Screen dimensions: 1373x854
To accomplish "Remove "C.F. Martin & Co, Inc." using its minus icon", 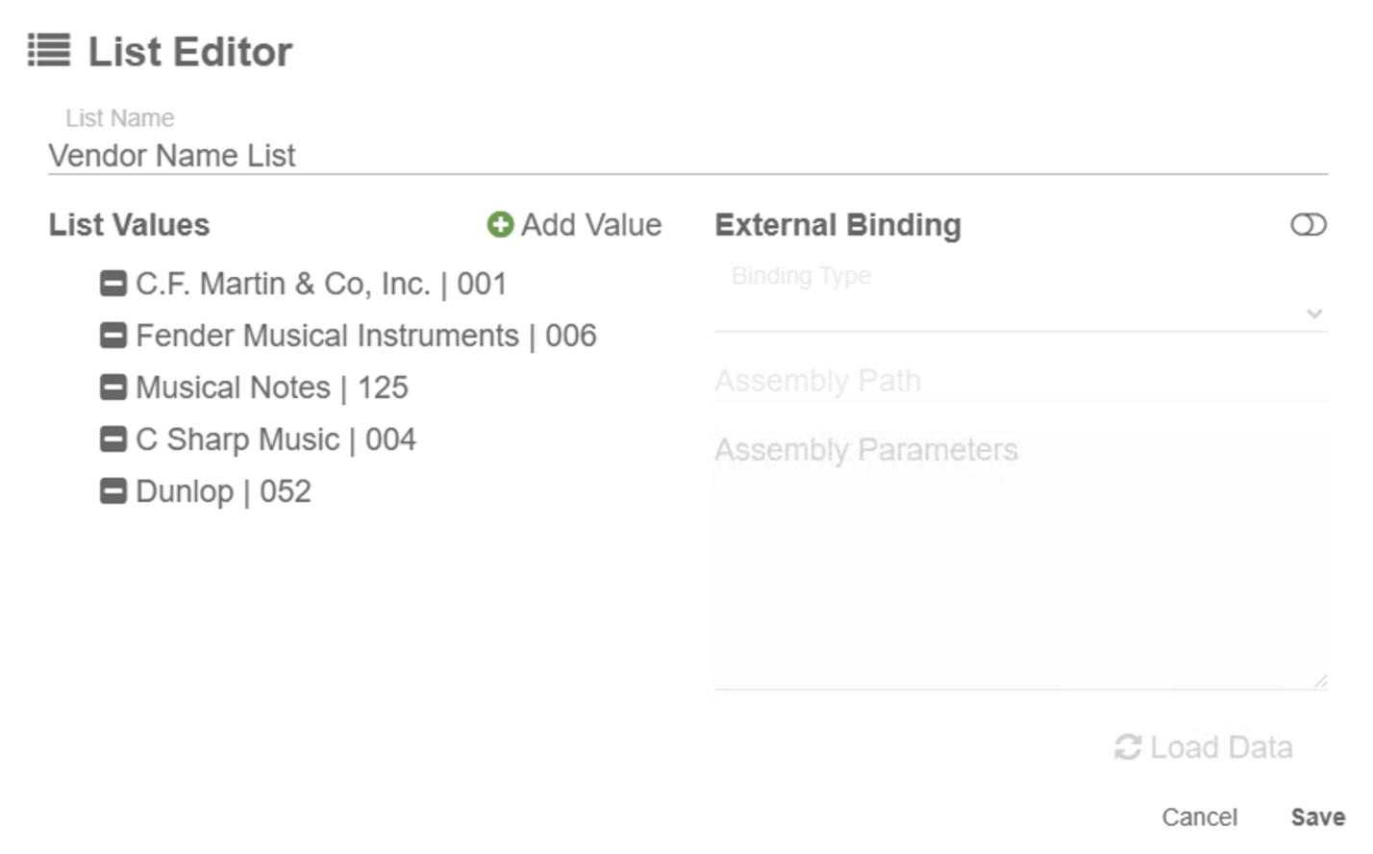I will click(114, 283).
